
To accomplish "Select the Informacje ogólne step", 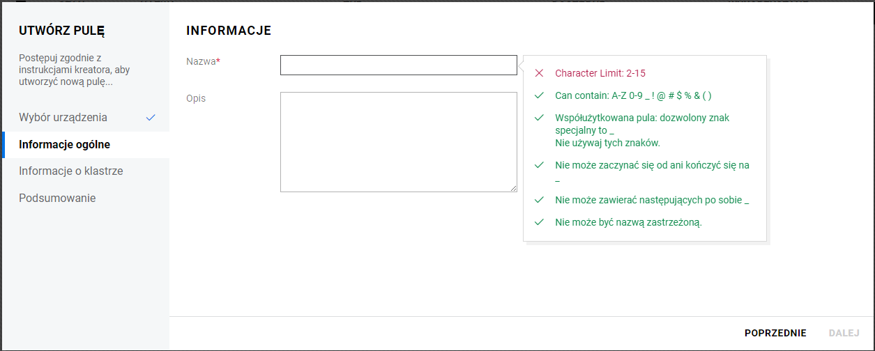I will [65, 145].
